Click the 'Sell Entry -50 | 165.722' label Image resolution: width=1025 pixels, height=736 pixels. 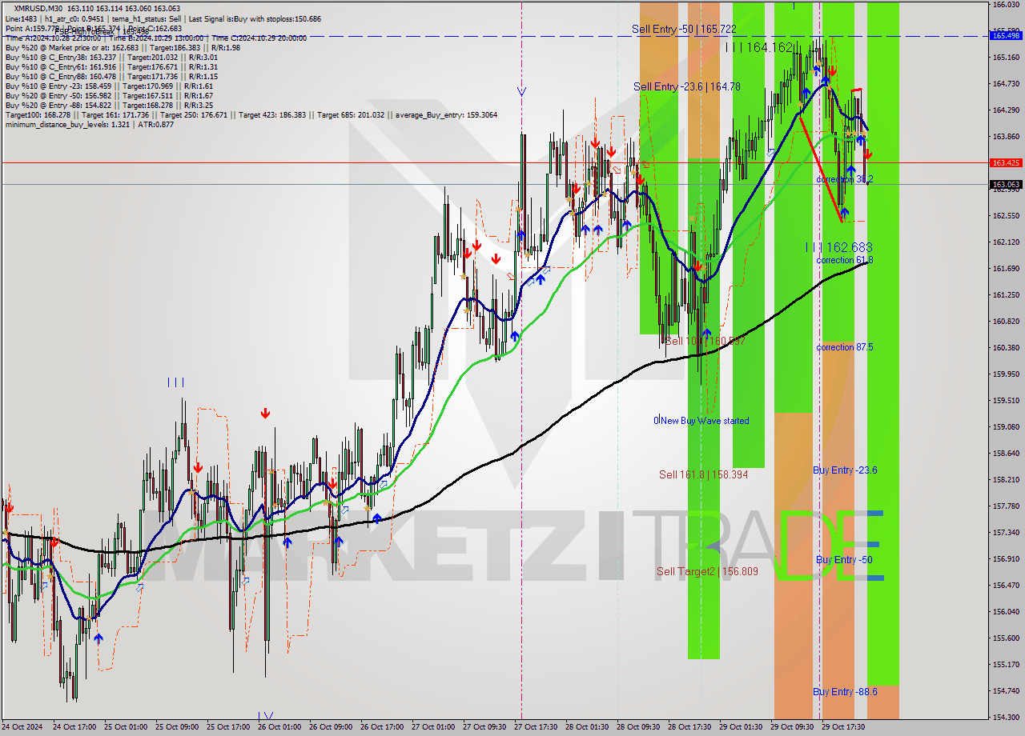pyautogui.click(x=684, y=29)
